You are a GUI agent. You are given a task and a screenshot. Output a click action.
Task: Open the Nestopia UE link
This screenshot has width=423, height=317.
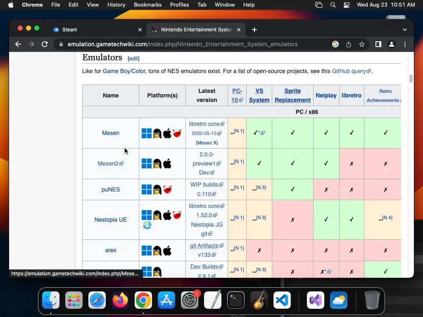pos(111,220)
